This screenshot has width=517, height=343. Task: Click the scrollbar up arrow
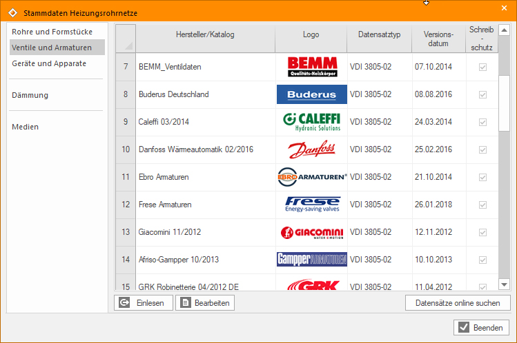click(504, 30)
